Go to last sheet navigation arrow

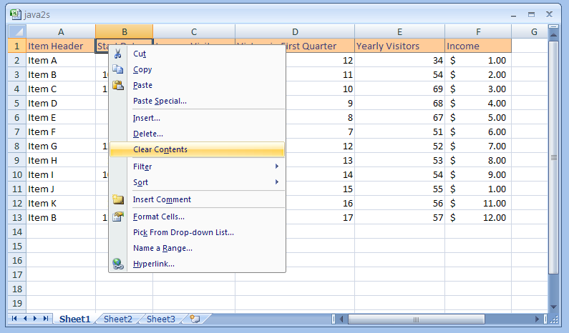point(46,319)
